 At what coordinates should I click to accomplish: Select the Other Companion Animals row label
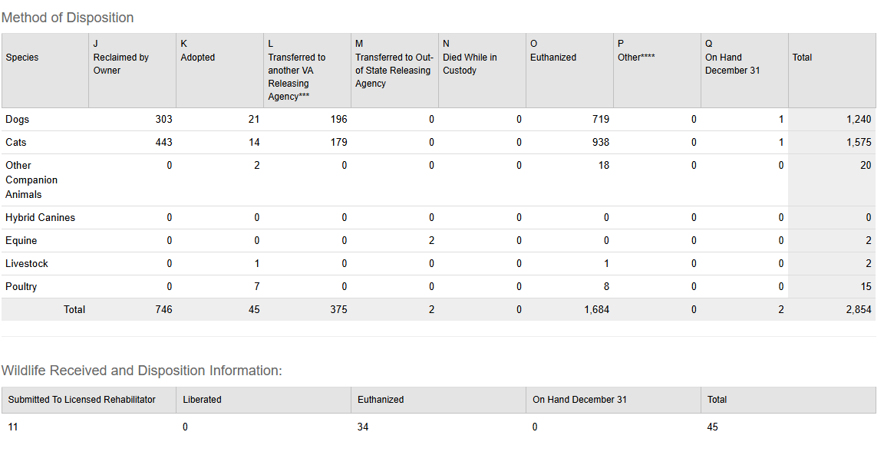click(x=31, y=180)
